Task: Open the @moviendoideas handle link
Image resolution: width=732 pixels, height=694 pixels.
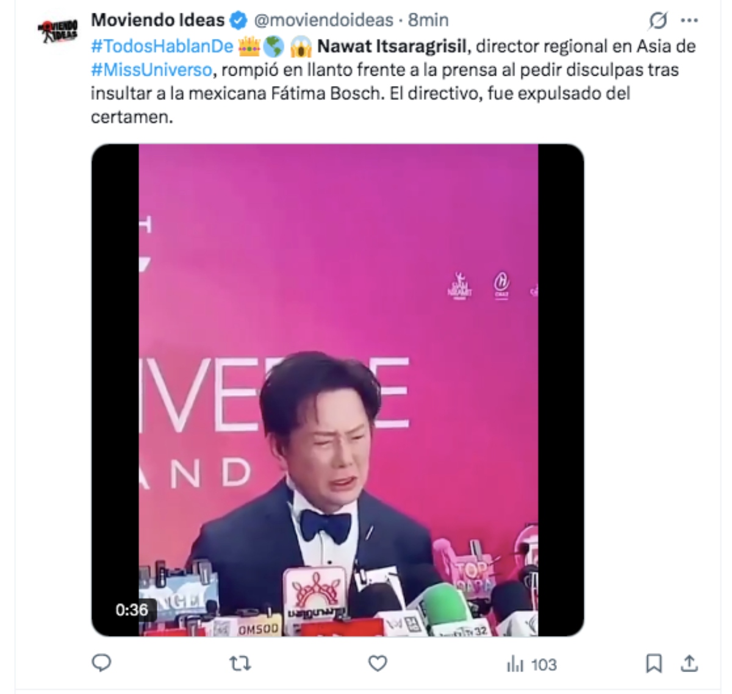Action: pos(323,20)
